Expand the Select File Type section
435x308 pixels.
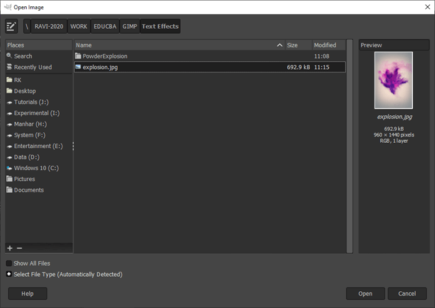(9, 274)
